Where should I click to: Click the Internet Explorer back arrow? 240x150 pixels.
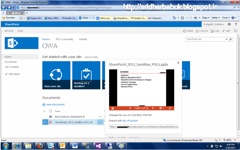(4, 7)
